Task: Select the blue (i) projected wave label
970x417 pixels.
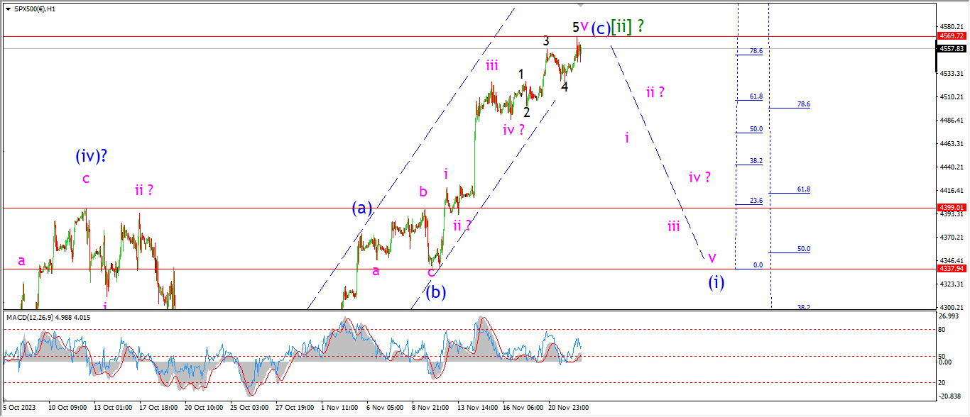Action: (x=716, y=282)
